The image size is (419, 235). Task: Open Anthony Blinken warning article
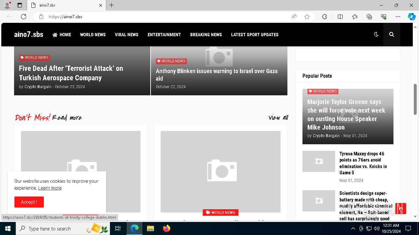(217, 75)
